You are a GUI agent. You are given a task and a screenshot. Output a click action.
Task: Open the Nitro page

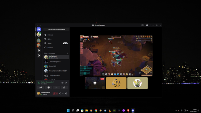[56, 39]
